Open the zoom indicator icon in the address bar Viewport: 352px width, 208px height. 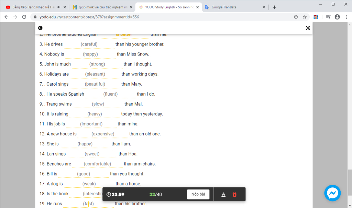[x=296, y=17]
